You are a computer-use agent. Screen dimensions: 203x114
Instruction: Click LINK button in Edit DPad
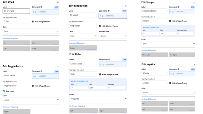(x=57, y=7)
